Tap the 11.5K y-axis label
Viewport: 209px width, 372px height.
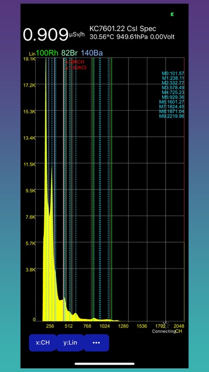click(x=29, y=164)
